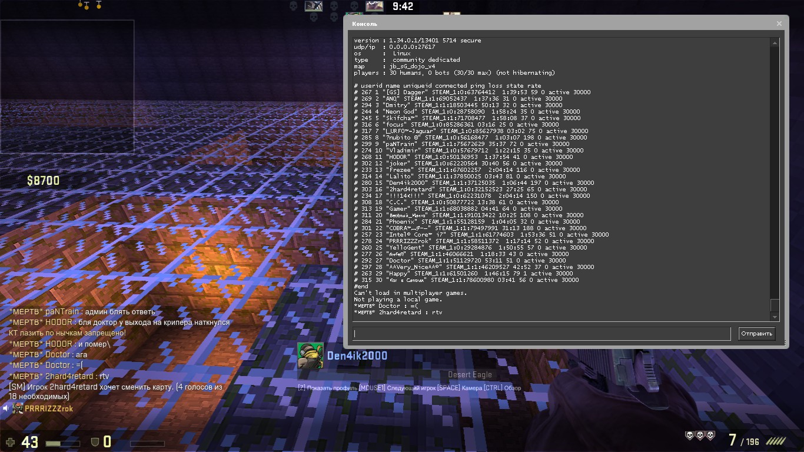Click the Отправить button in console
Image resolution: width=804 pixels, height=452 pixels.
coord(757,334)
